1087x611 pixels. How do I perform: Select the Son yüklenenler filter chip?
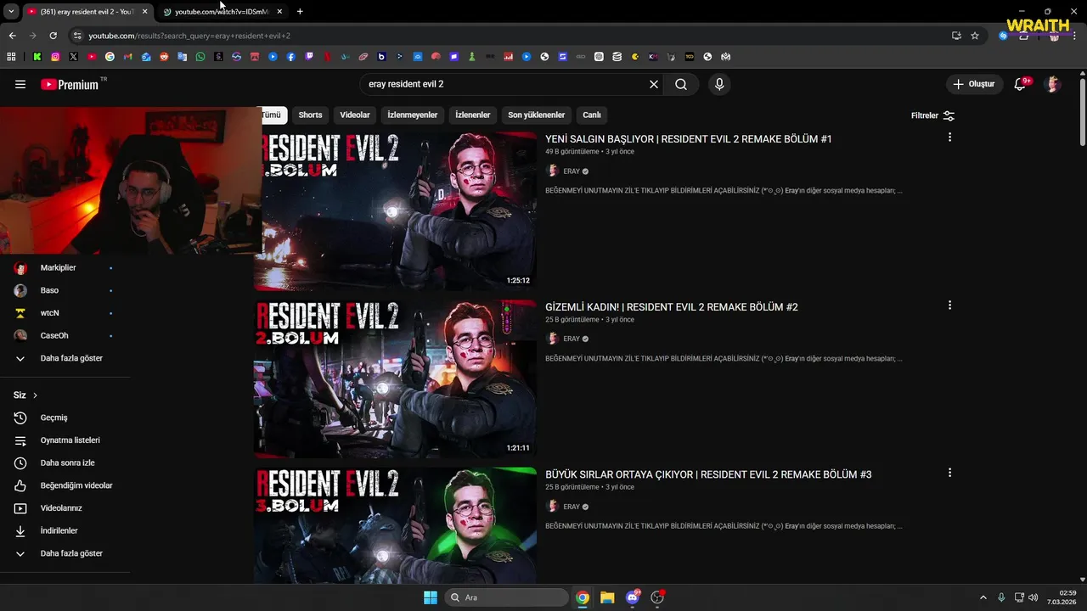click(537, 115)
